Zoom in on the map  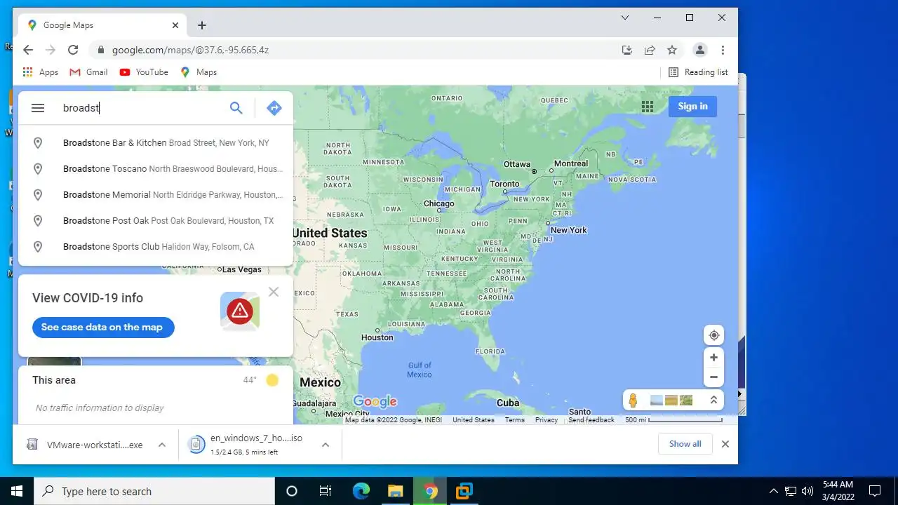click(x=713, y=358)
